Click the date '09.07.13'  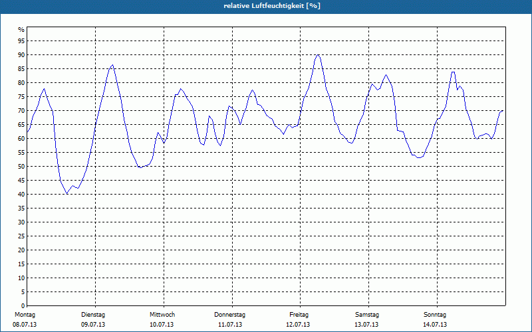point(93,325)
